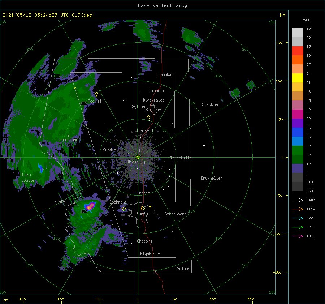
Task: Click the yellow diamond marker inside Calgary
Action: click(143, 208)
